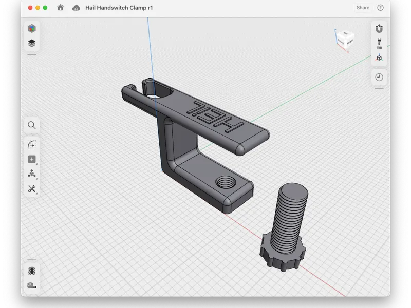Click the Share button
411x308 pixels.
coord(363,8)
